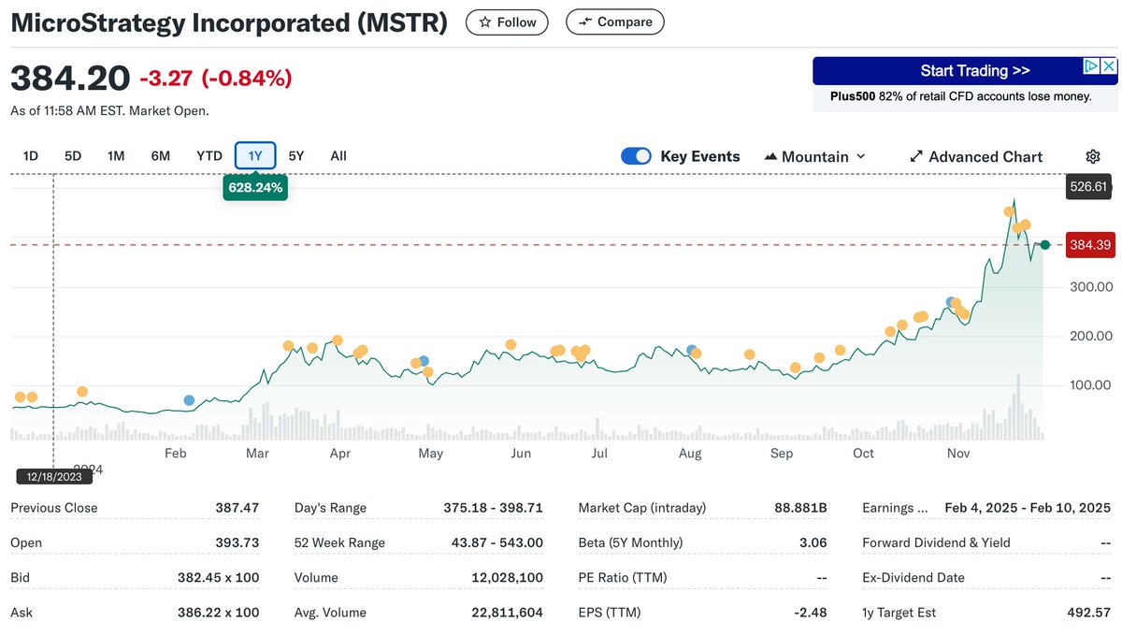
Task: Click blue key event marker near May
Action: [424, 361]
